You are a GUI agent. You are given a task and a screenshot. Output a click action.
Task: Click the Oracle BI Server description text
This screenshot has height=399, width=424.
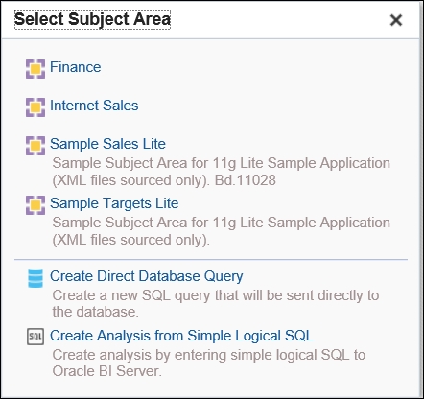pos(209,363)
